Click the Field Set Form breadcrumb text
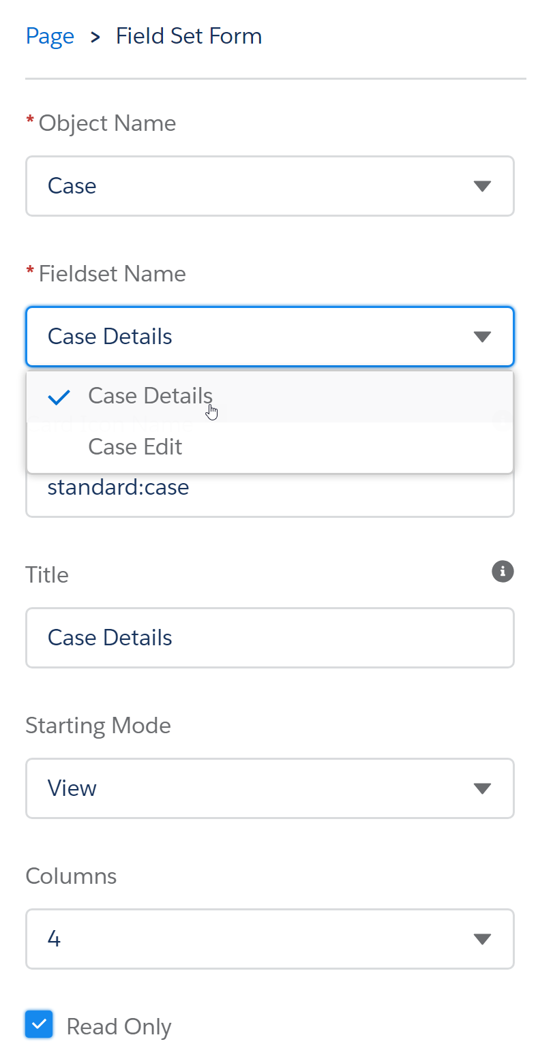 189,36
